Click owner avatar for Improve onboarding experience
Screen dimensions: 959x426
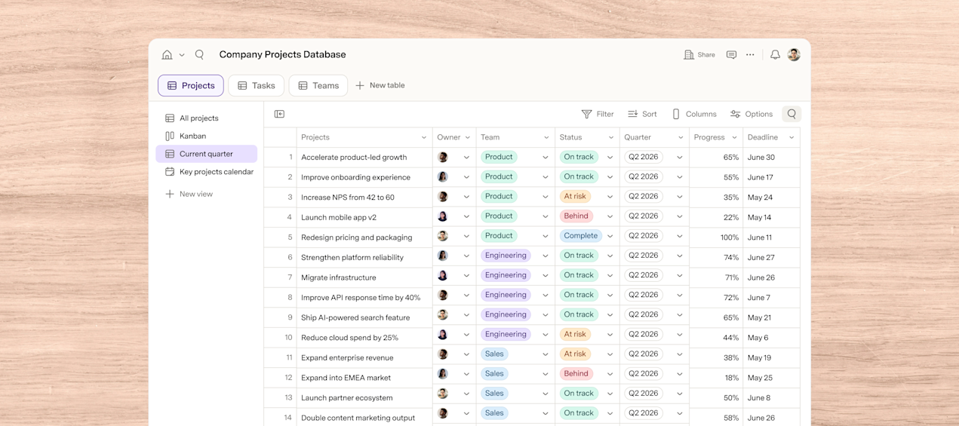(x=443, y=176)
